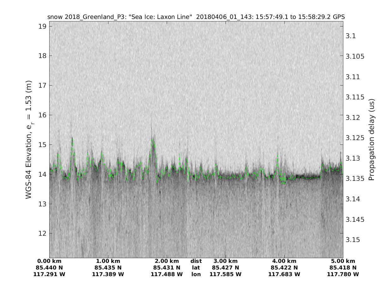This screenshot has height=284, width=379.
Task: Click the 'dist lat lon' axis legend
Action: pos(196,268)
